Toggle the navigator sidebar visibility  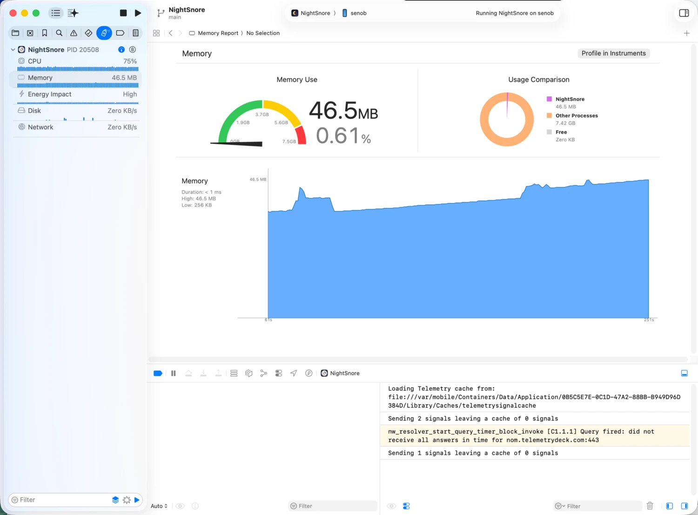point(55,13)
